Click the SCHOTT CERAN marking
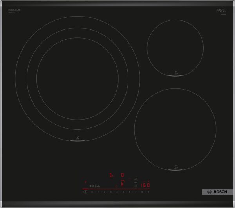This screenshot has width=235, height=208. tap(221, 11)
